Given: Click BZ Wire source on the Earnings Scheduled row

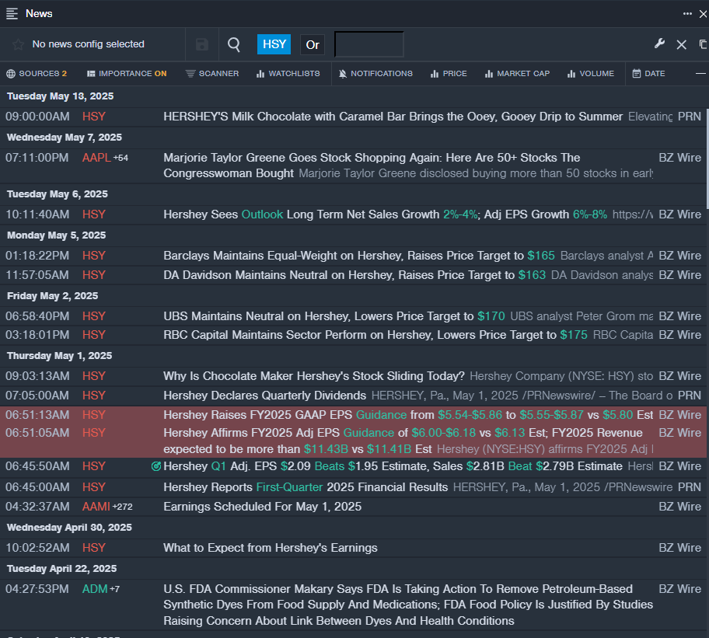Looking at the screenshot, I should coord(680,507).
